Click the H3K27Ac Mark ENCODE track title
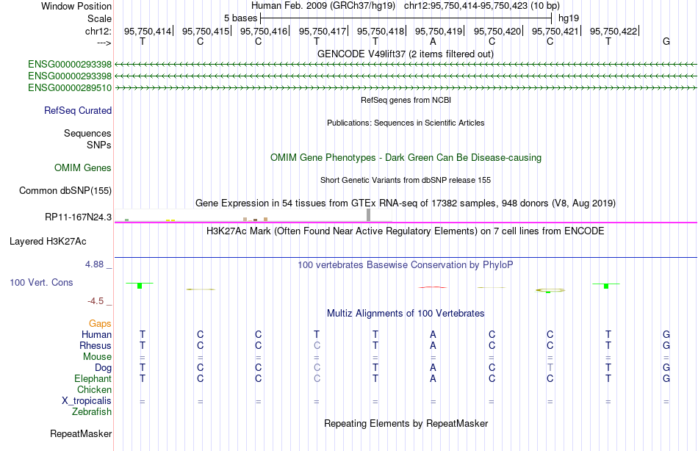The width and height of the screenshot is (698, 451). [x=406, y=231]
